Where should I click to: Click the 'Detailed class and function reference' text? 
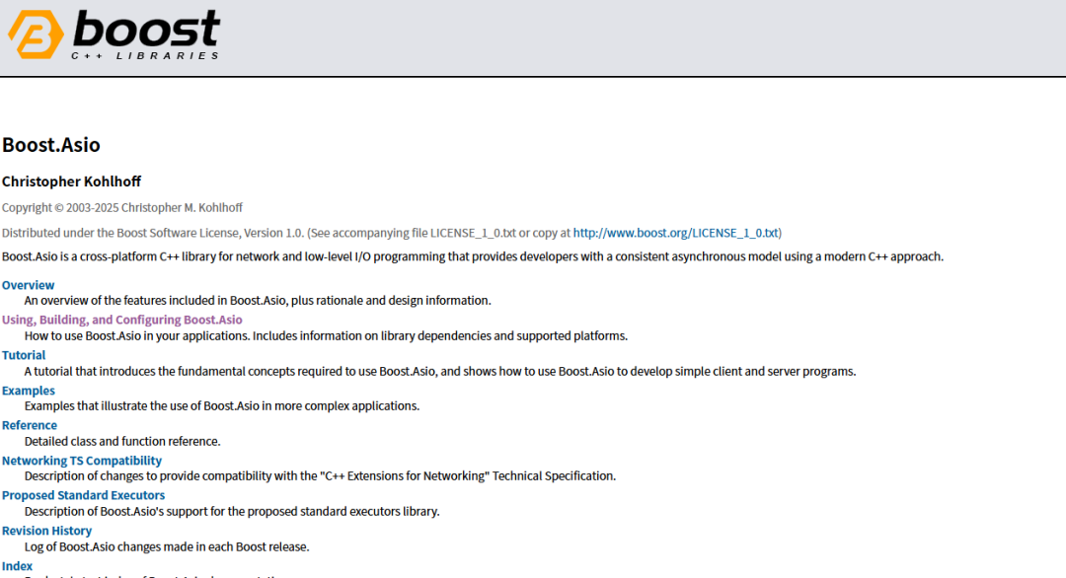click(122, 441)
